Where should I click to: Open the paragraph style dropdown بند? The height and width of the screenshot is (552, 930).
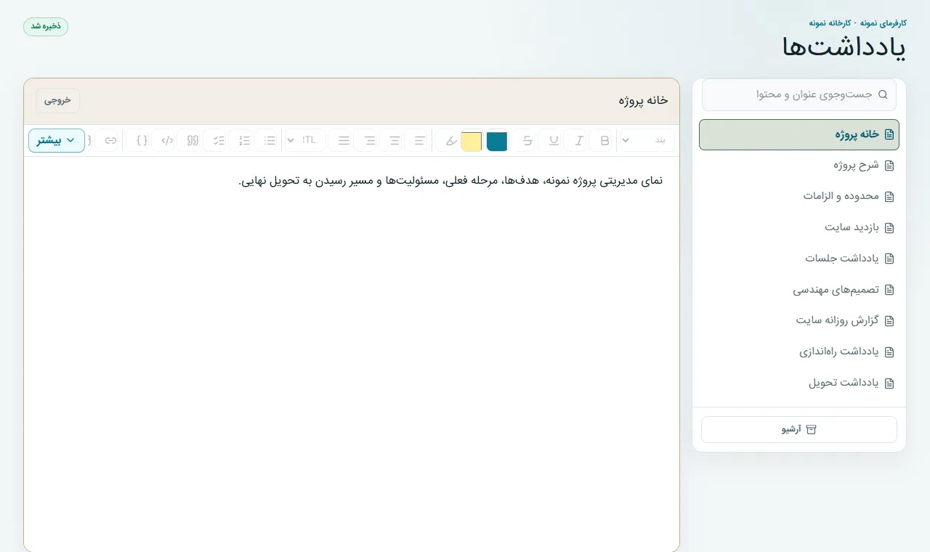[647, 140]
